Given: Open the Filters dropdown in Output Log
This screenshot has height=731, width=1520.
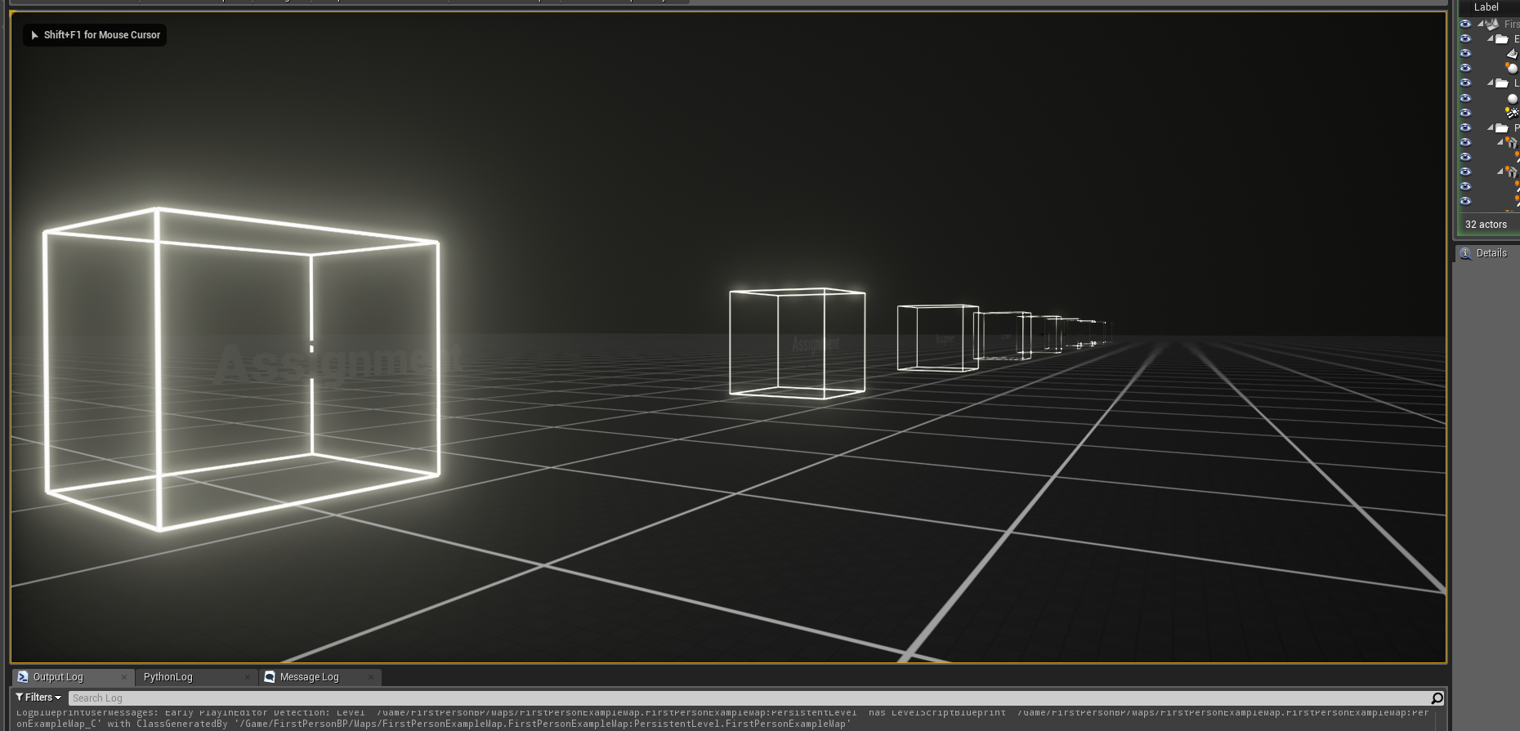Looking at the screenshot, I should click(38, 698).
